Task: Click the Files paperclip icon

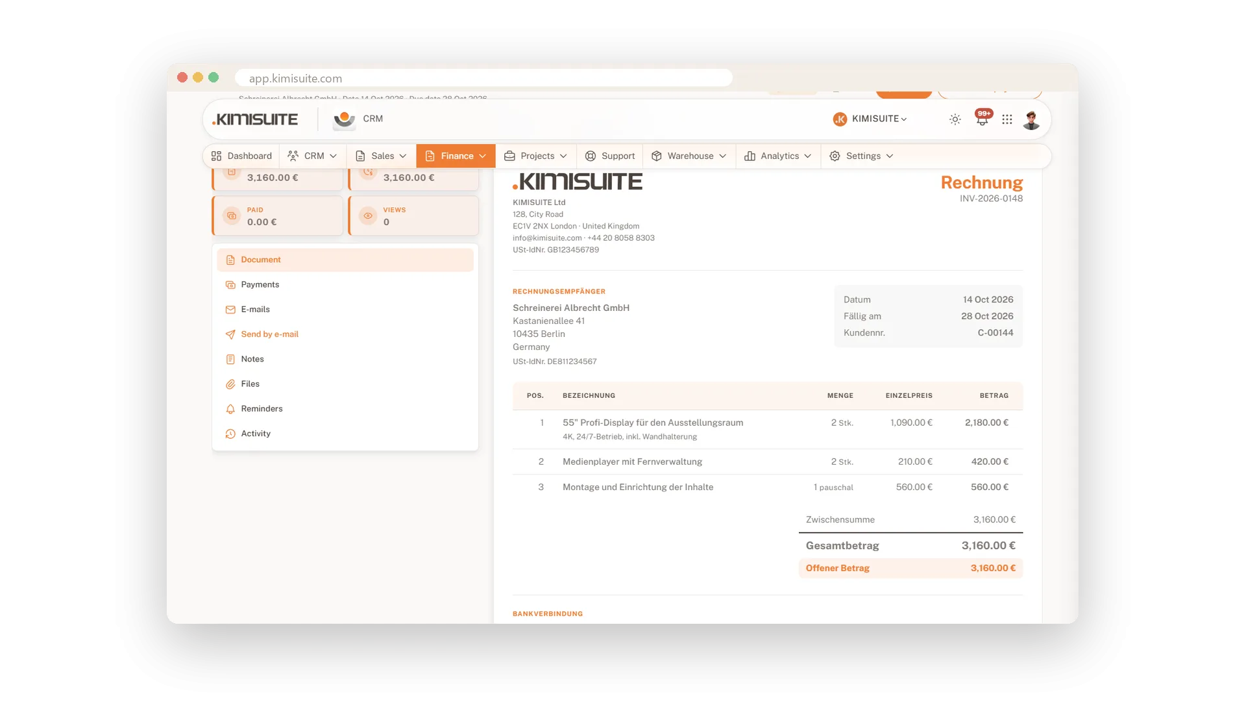Action: click(x=230, y=384)
